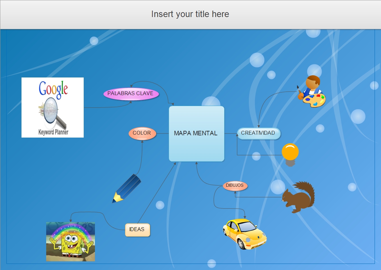Select the PALABRAS CLAVE bubble
The image size is (381, 270).
(x=131, y=94)
